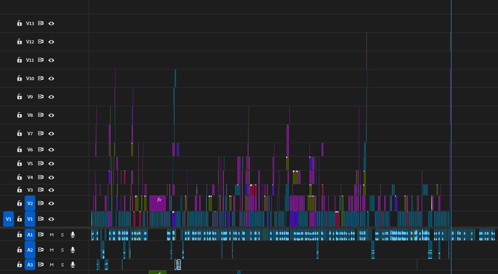Toggle sync lock on track V3
Screen dimensions: 498x274
point(41,189)
